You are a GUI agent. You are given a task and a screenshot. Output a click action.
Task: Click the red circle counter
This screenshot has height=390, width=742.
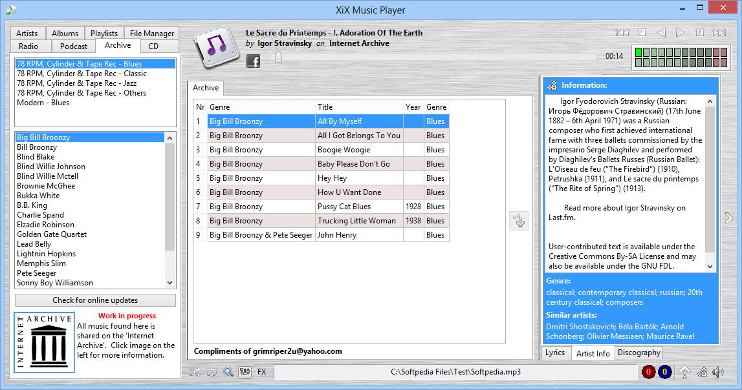(648, 372)
